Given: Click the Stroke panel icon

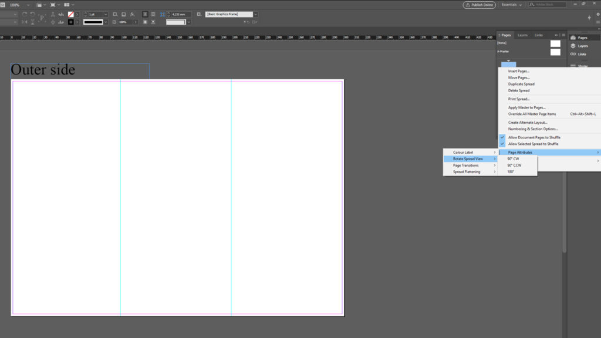Looking at the screenshot, I should (574, 66).
